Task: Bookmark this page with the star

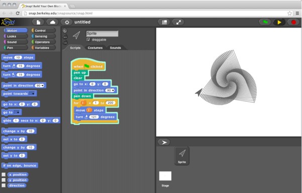Action: click(289, 13)
